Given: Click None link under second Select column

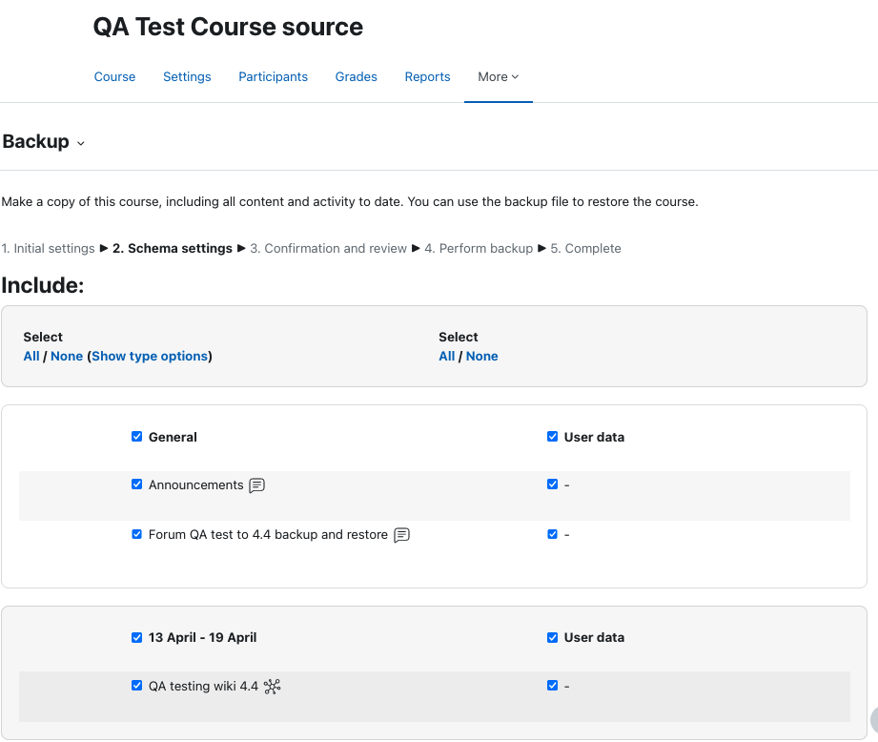Looking at the screenshot, I should pyautogui.click(x=481, y=356).
